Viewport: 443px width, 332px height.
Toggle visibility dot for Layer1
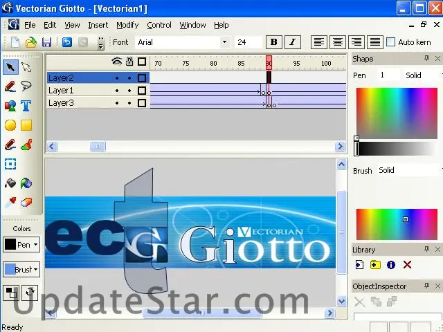117,91
